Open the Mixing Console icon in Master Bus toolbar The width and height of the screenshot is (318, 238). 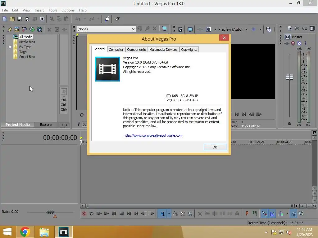point(312,29)
